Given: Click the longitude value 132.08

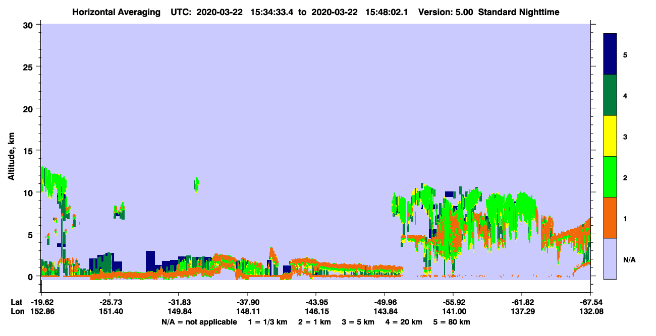Looking at the screenshot, I should [x=590, y=311].
